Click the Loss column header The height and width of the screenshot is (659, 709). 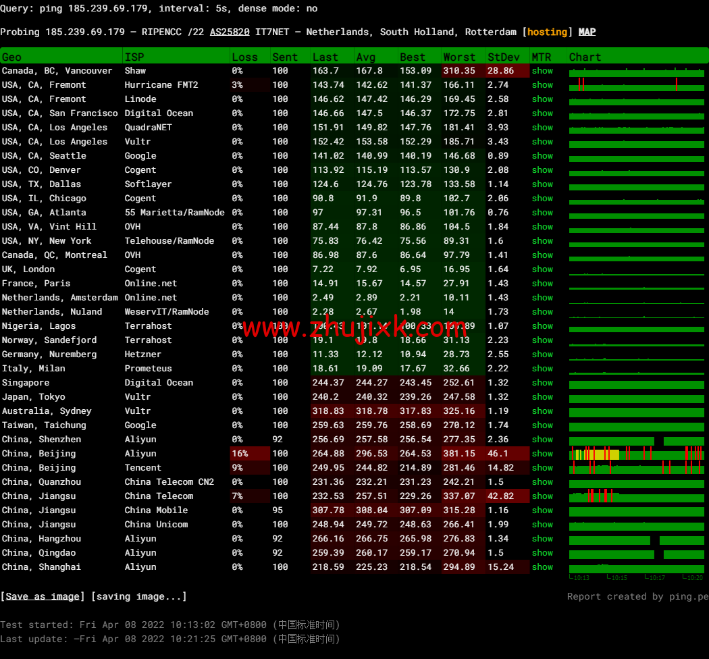[244, 57]
